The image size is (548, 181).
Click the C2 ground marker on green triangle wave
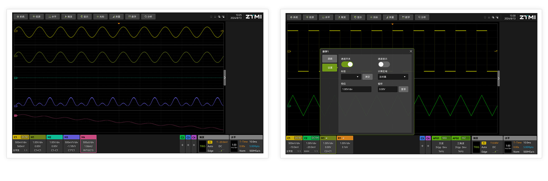289,106
